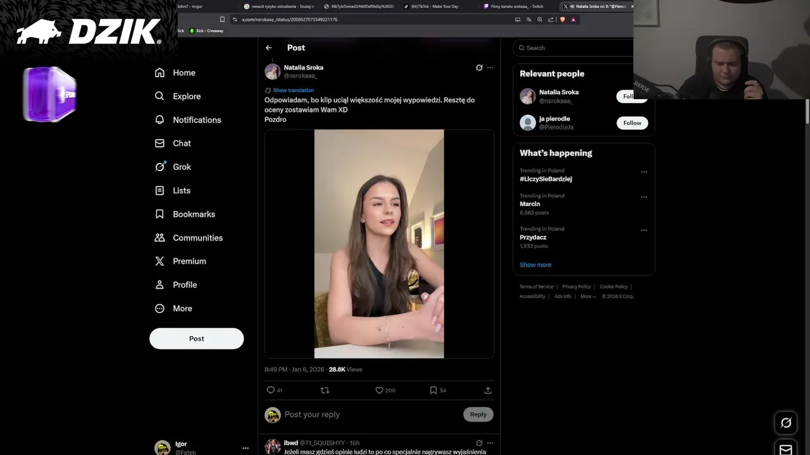Click the views count 28.6K Views

tap(346, 370)
